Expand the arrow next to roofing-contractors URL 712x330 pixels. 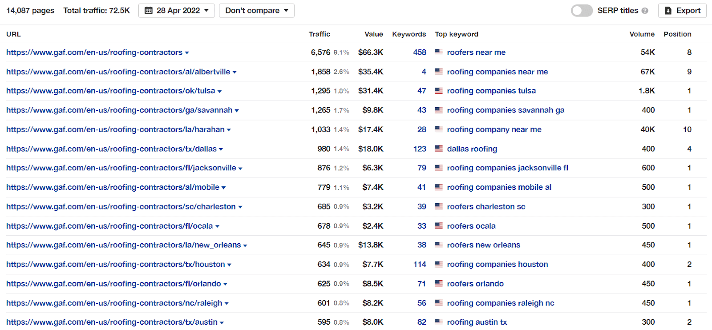click(187, 53)
